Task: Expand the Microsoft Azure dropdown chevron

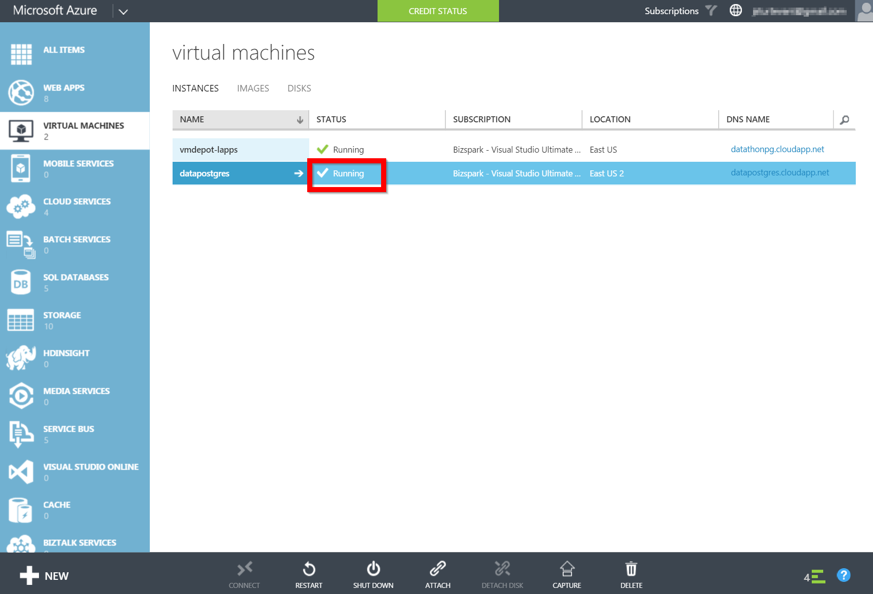Action: pos(123,12)
